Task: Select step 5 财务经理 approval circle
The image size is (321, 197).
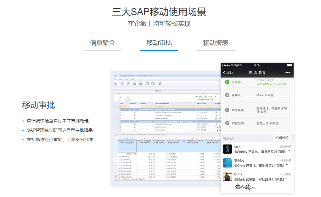Action: [x=227, y=110]
